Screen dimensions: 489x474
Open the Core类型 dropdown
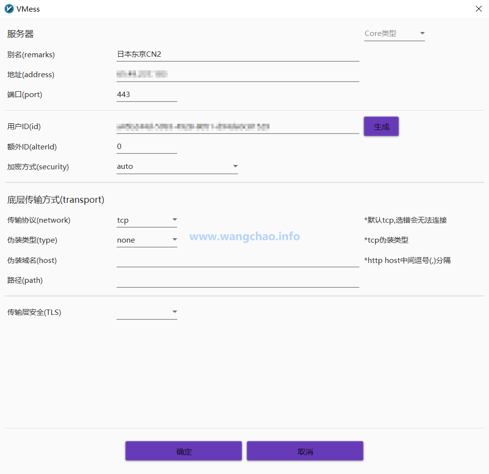pyautogui.click(x=394, y=33)
